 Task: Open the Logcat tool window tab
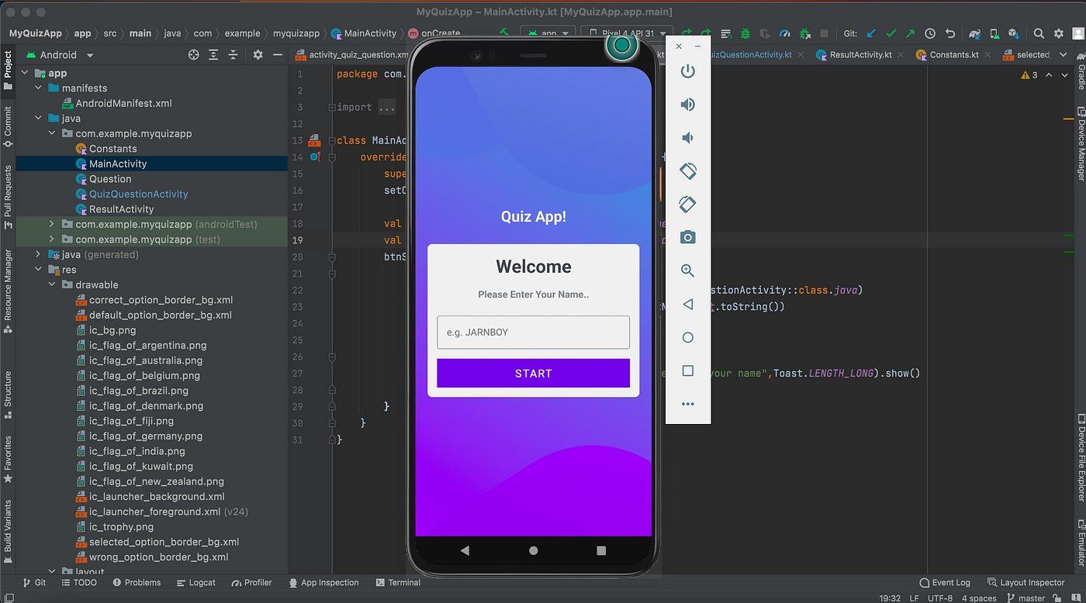(195, 583)
